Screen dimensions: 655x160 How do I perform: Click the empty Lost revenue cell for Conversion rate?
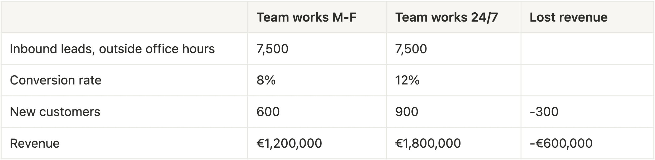click(587, 80)
